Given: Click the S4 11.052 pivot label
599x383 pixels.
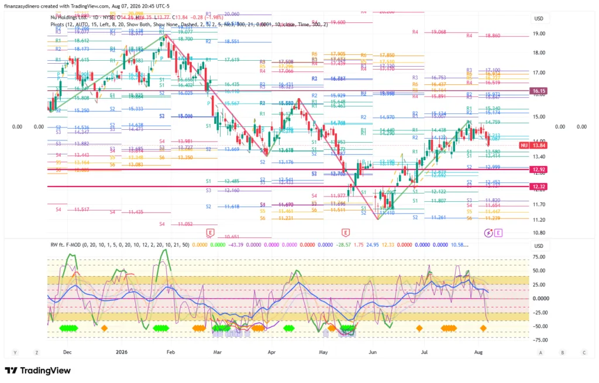Looking at the screenshot, I should [176, 224].
